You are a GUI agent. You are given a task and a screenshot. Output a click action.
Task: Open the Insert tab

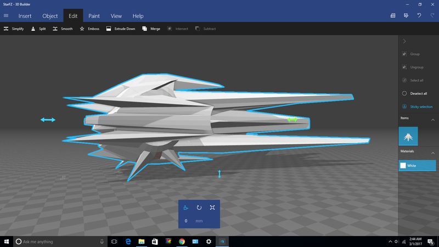click(x=29, y=16)
